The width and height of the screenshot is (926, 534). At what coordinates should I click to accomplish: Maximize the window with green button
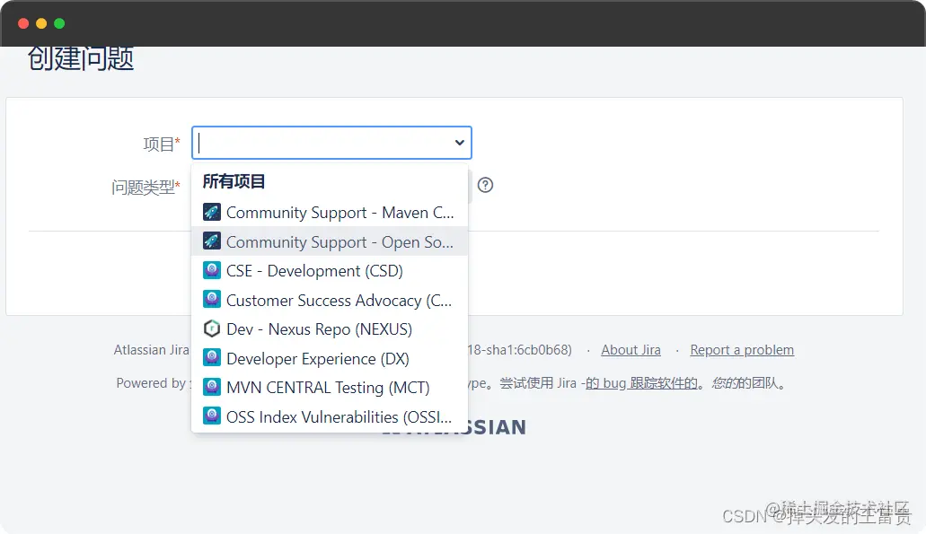(x=59, y=23)
